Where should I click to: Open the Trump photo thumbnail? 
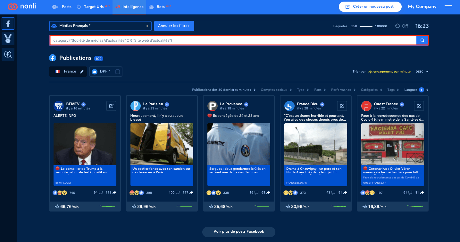[x=85, y=144]
